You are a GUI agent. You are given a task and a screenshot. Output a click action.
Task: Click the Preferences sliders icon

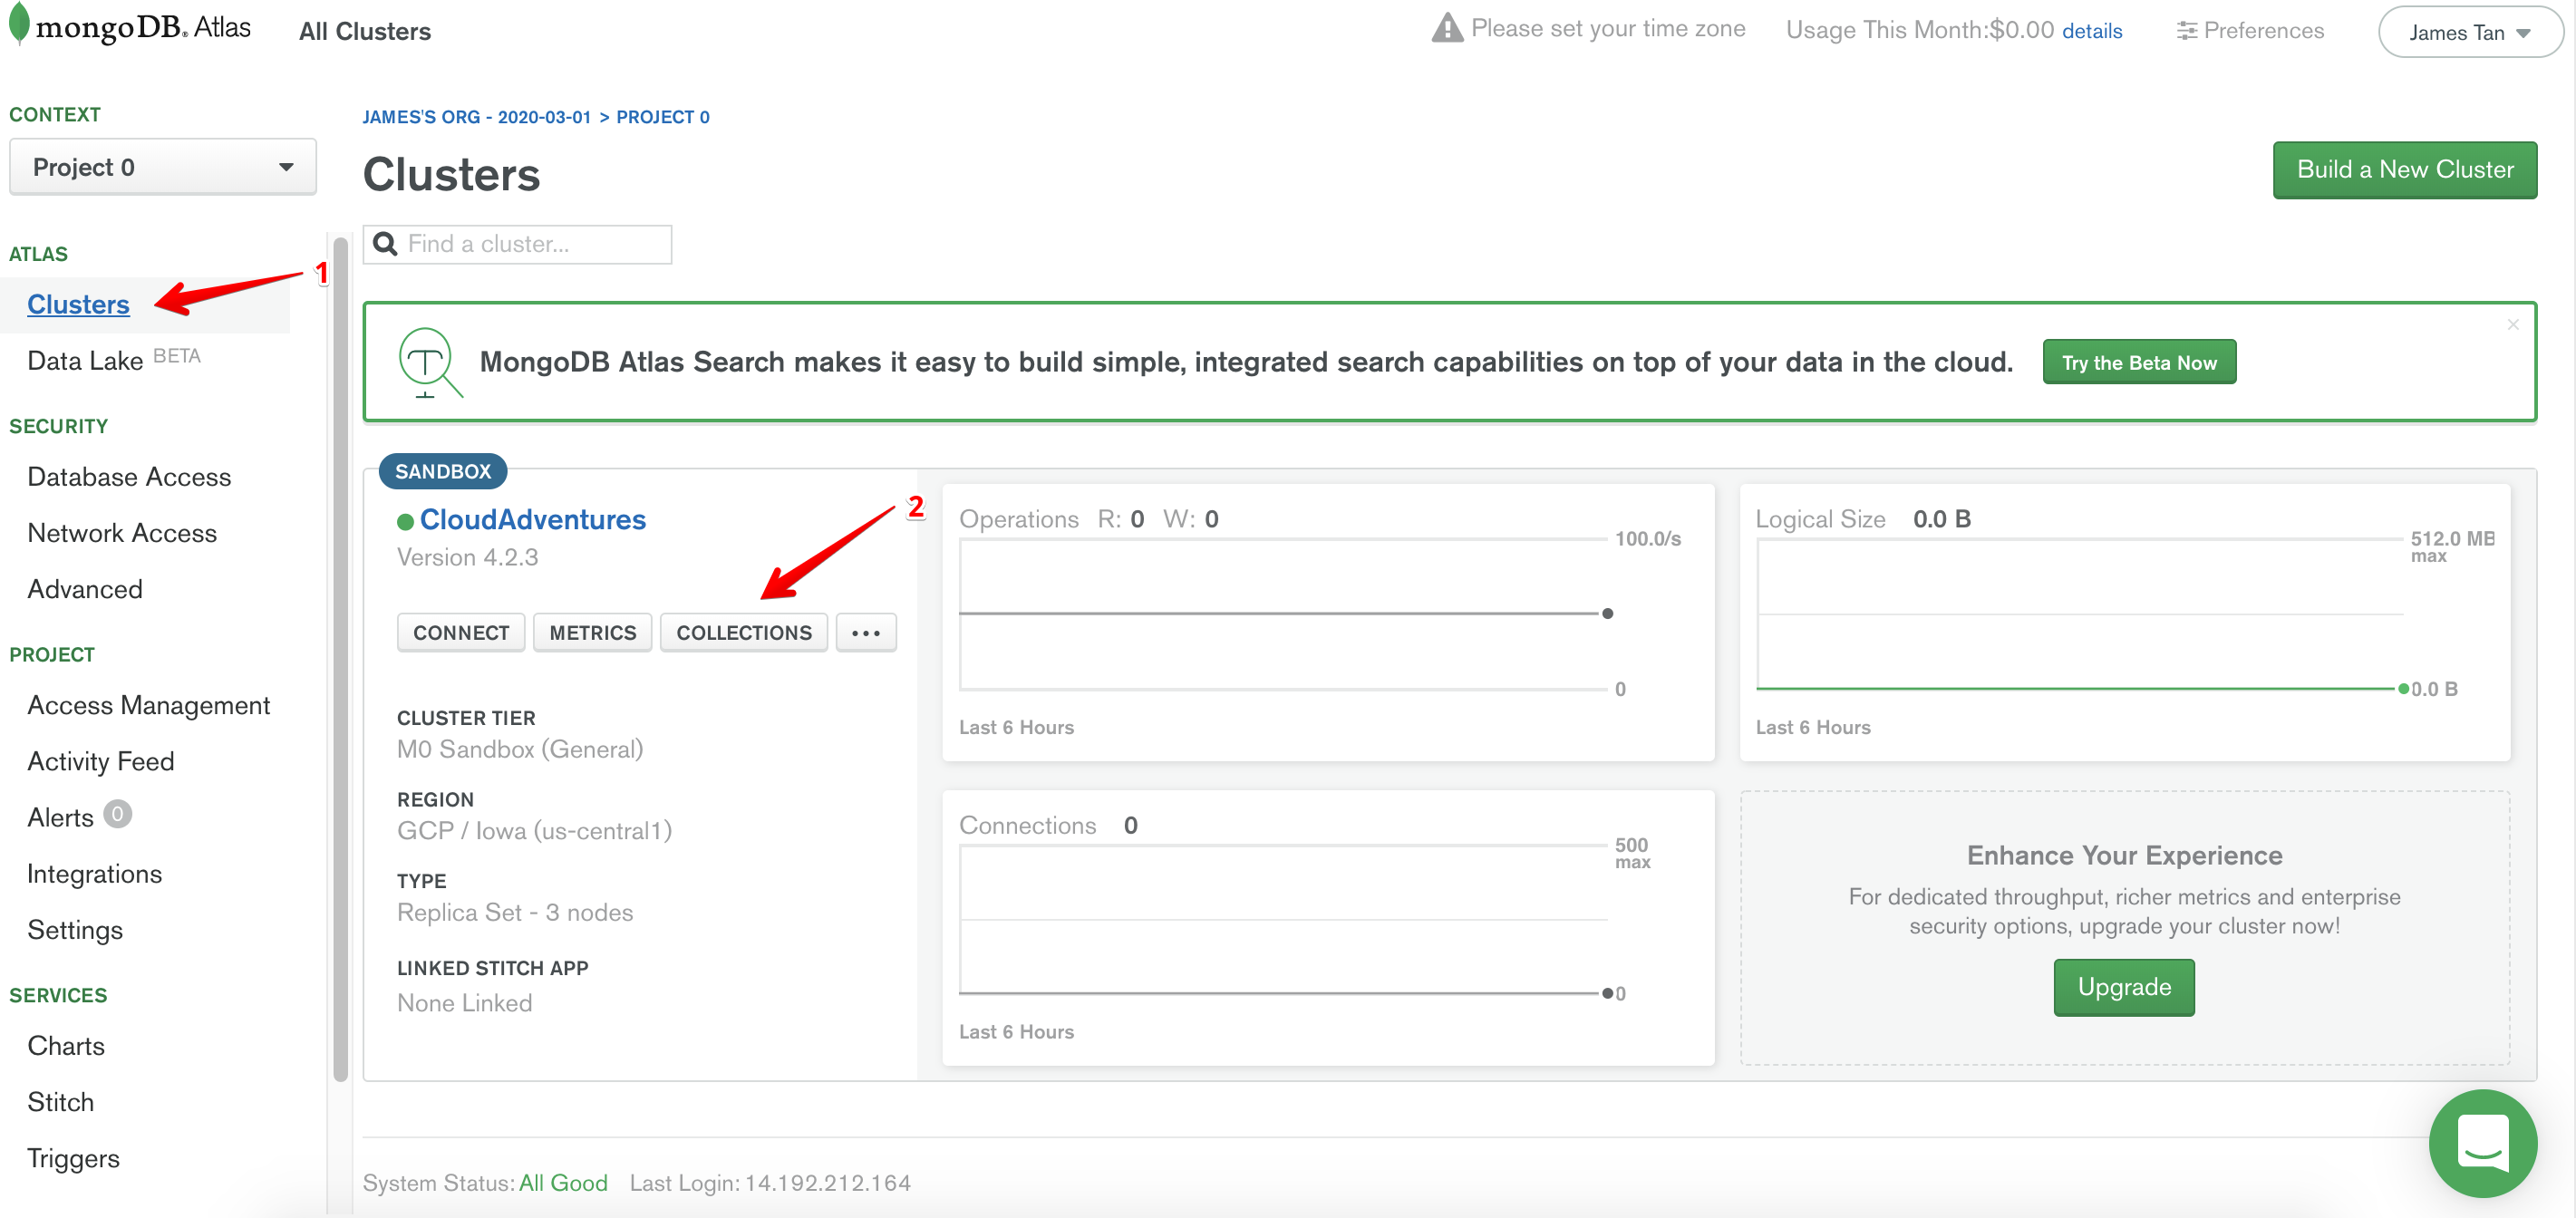[2186, 31]
